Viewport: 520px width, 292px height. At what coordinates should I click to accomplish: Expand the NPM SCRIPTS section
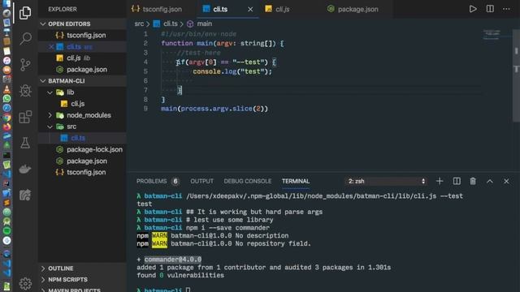pyautogui.click(x=82, y=279)
